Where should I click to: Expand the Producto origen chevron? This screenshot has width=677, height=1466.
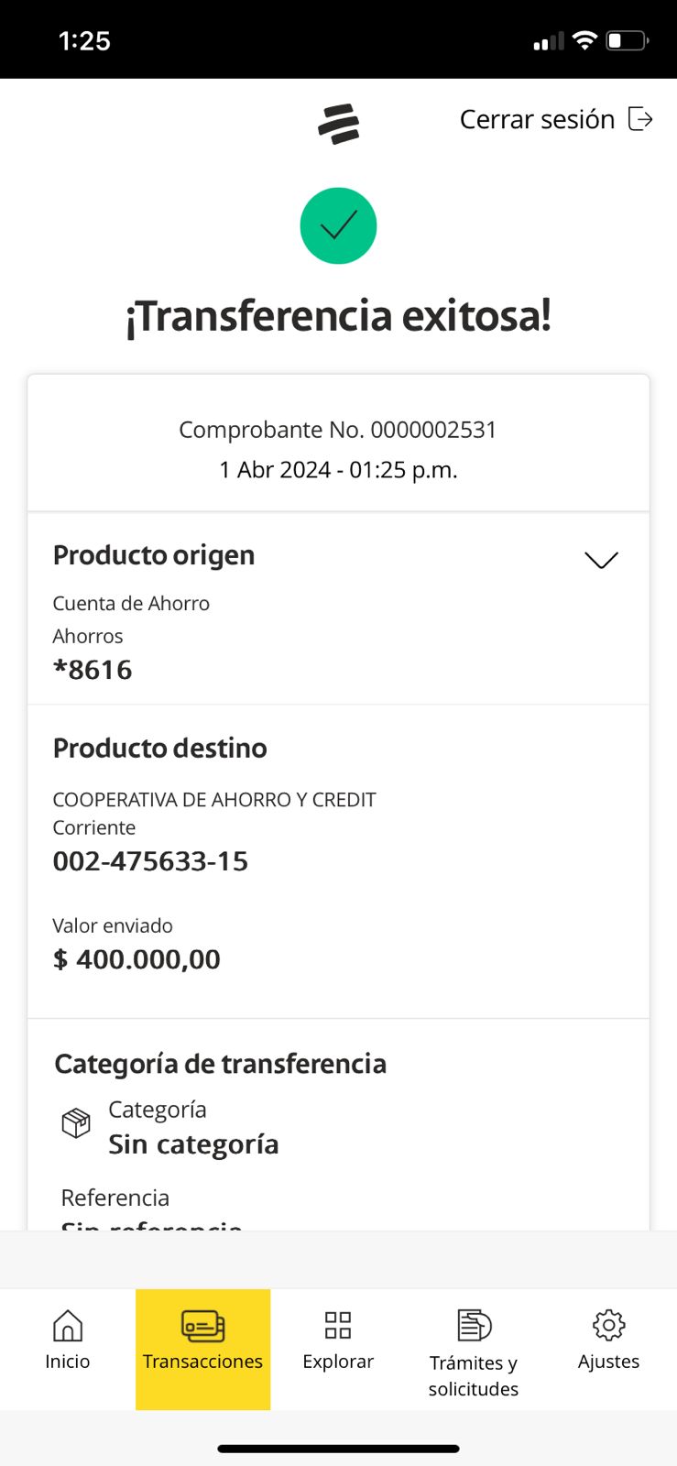[601, 560]
